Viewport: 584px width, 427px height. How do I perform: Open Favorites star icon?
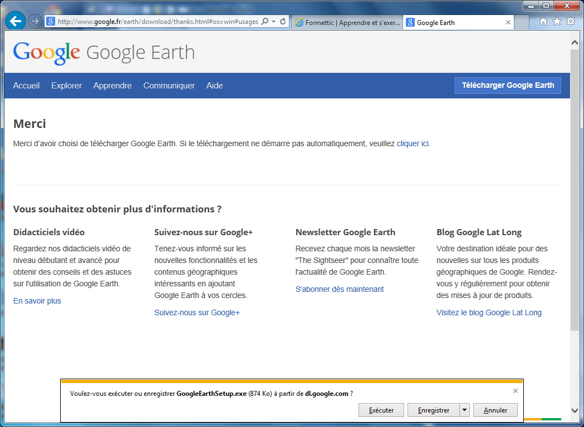click(557, 22)
